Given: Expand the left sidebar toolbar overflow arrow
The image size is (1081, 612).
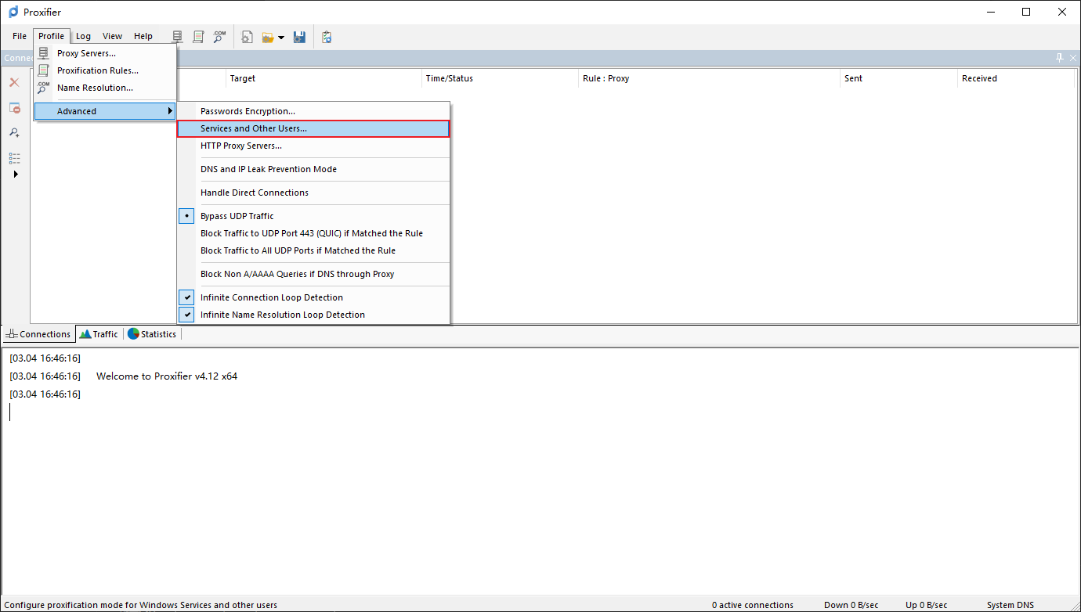Looking at the screenshot, I should pos(15,174).
